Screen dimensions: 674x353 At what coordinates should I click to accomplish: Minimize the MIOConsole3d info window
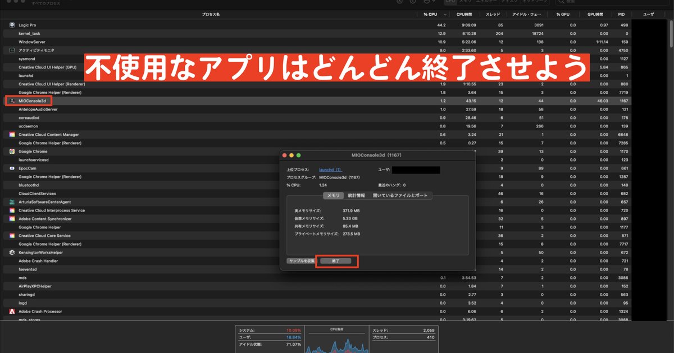coord(292,155)
